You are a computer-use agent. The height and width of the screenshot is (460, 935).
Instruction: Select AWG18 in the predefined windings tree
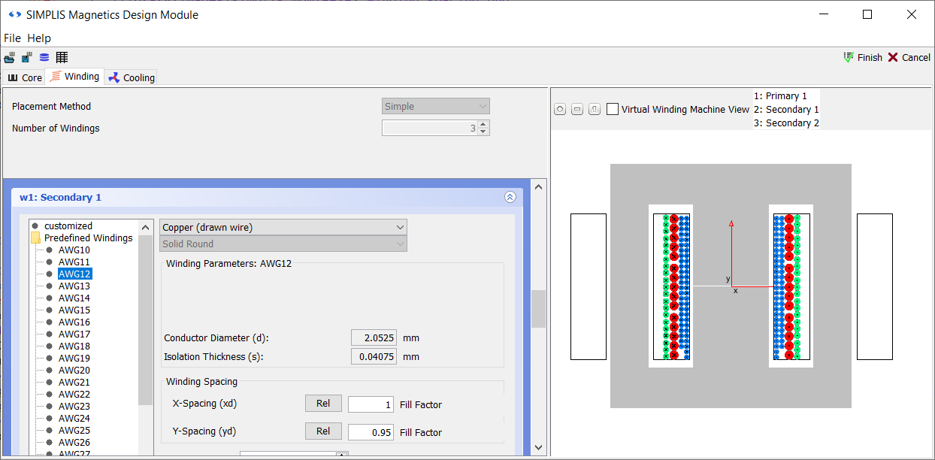pos(74,347)
